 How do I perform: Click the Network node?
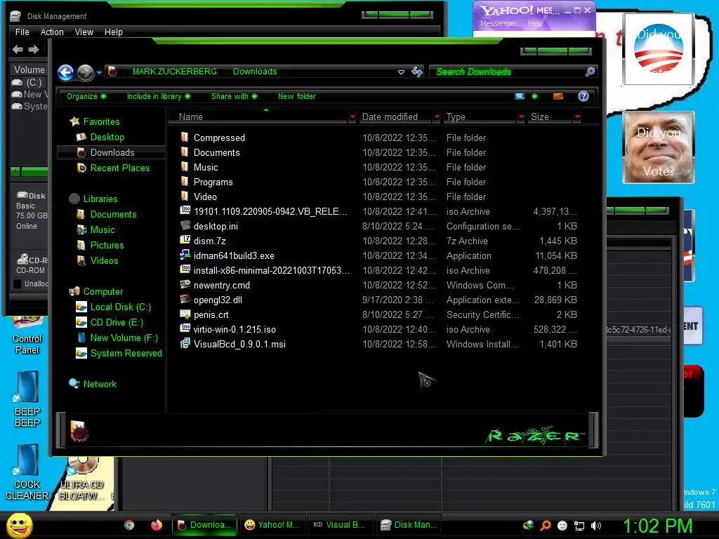click(x=93, y=384)
